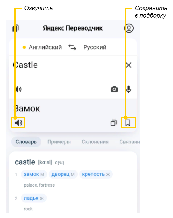Open camera translation
Screen dimensions: 173x218
point(114,90)
